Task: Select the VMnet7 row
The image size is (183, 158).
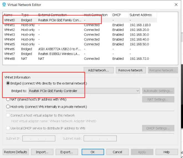Action: (80, 54)
